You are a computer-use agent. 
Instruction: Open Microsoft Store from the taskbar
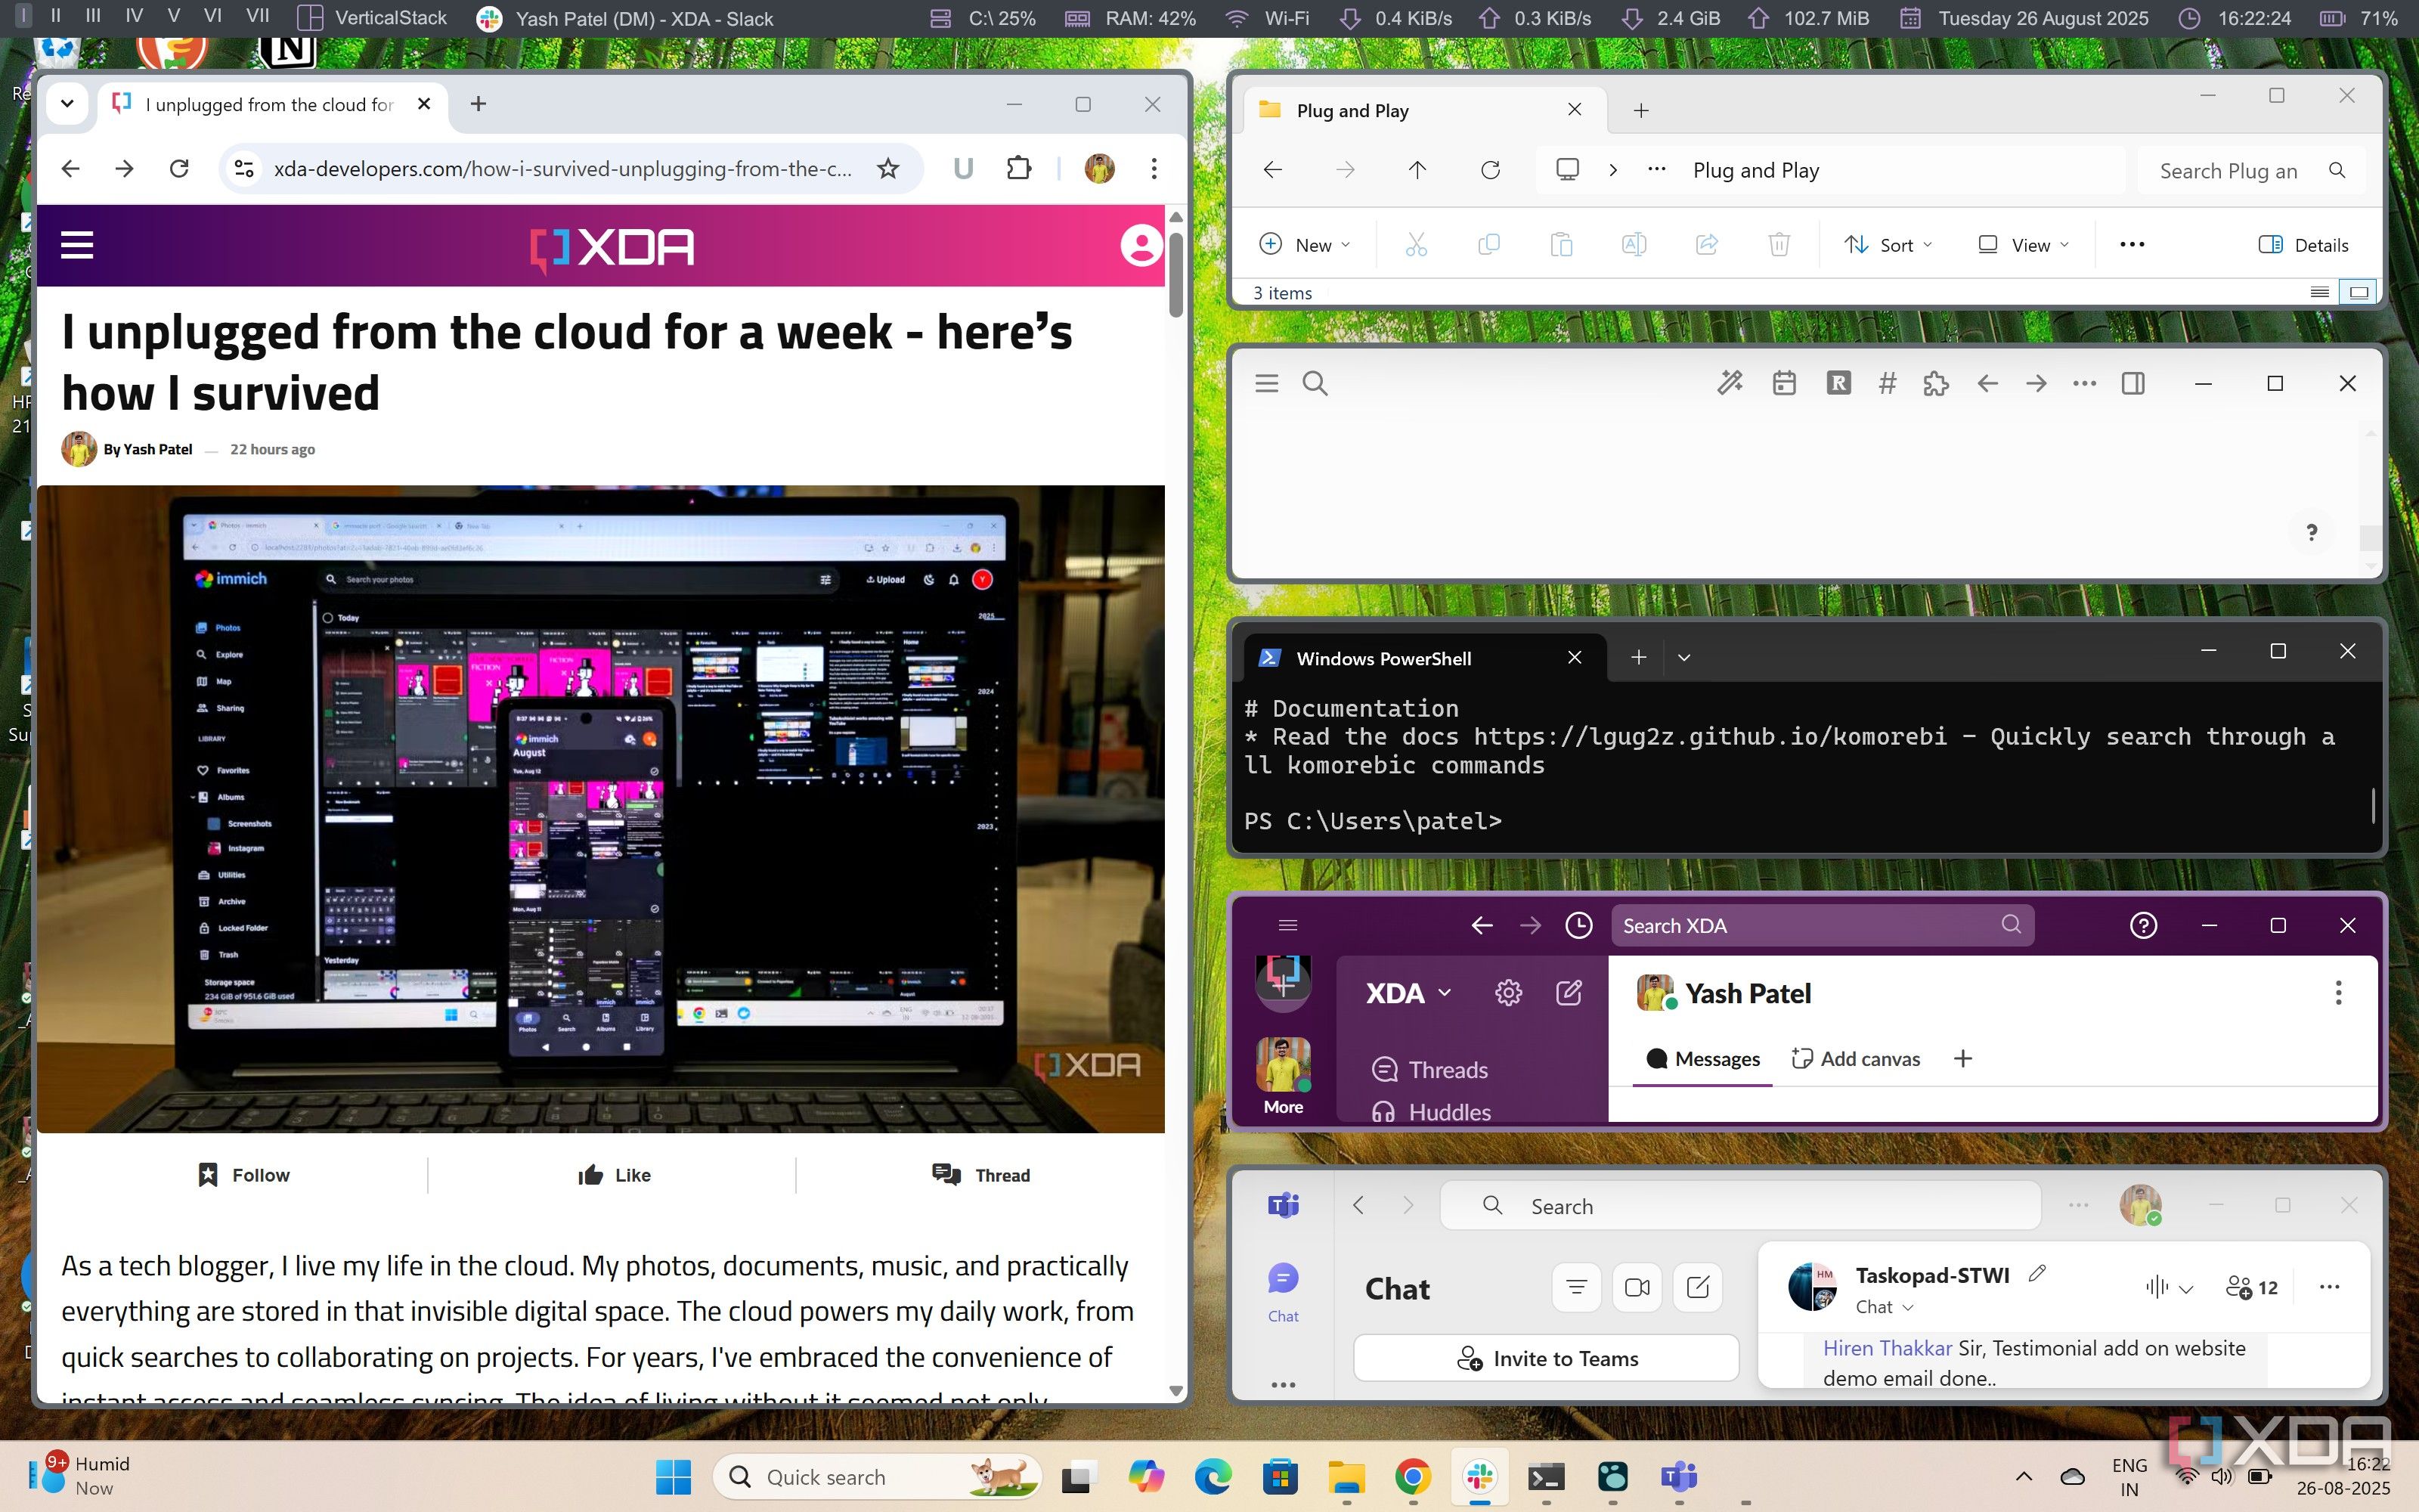tap(1280, 1477)
